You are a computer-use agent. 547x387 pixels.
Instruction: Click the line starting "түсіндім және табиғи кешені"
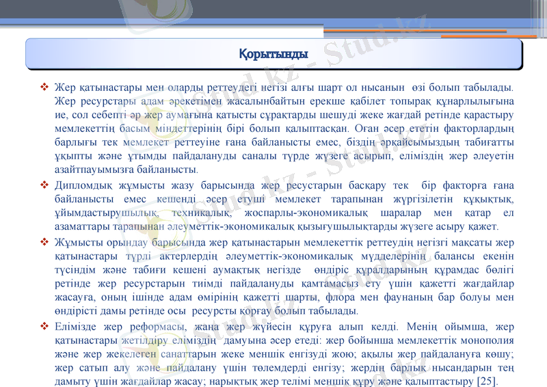[x=284, y=270]
